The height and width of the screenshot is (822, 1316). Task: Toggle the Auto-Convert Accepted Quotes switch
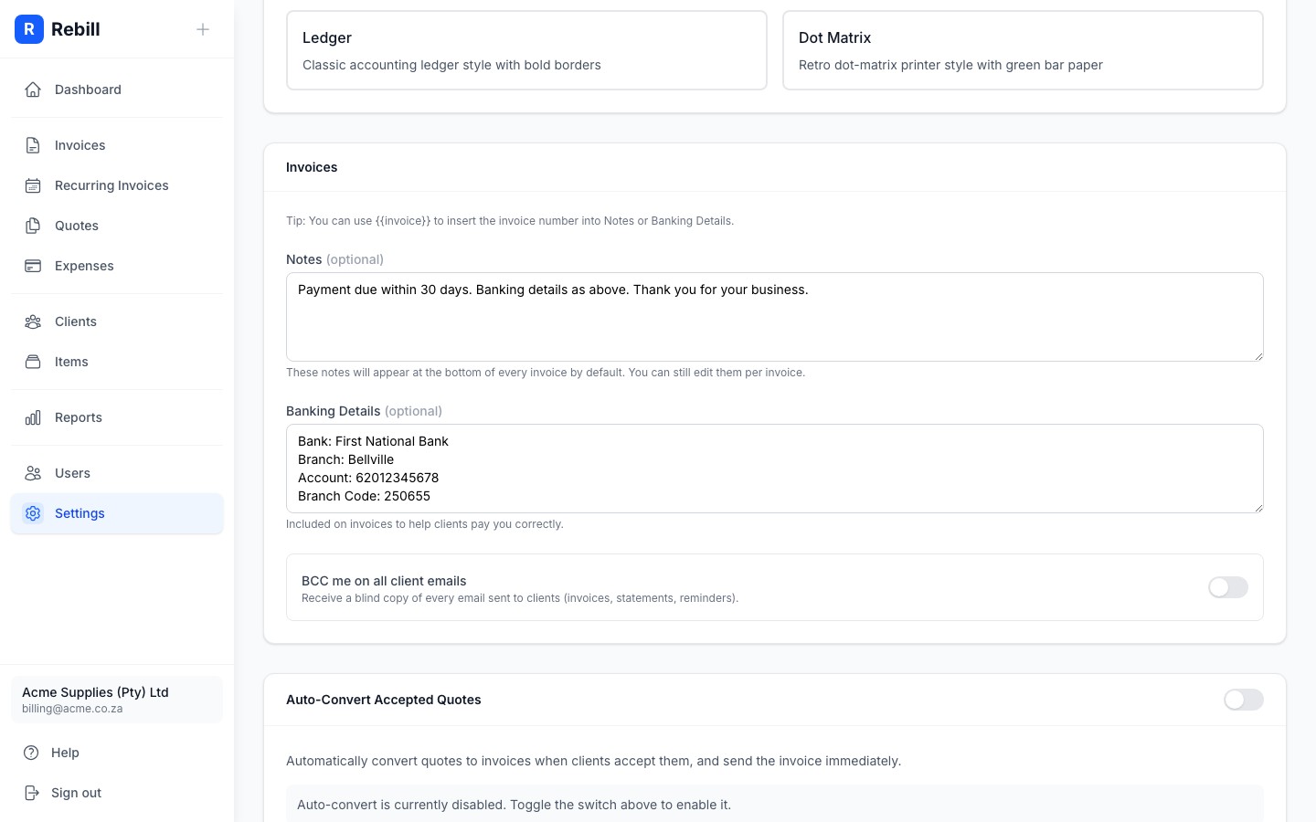[x=1244, y=700]
